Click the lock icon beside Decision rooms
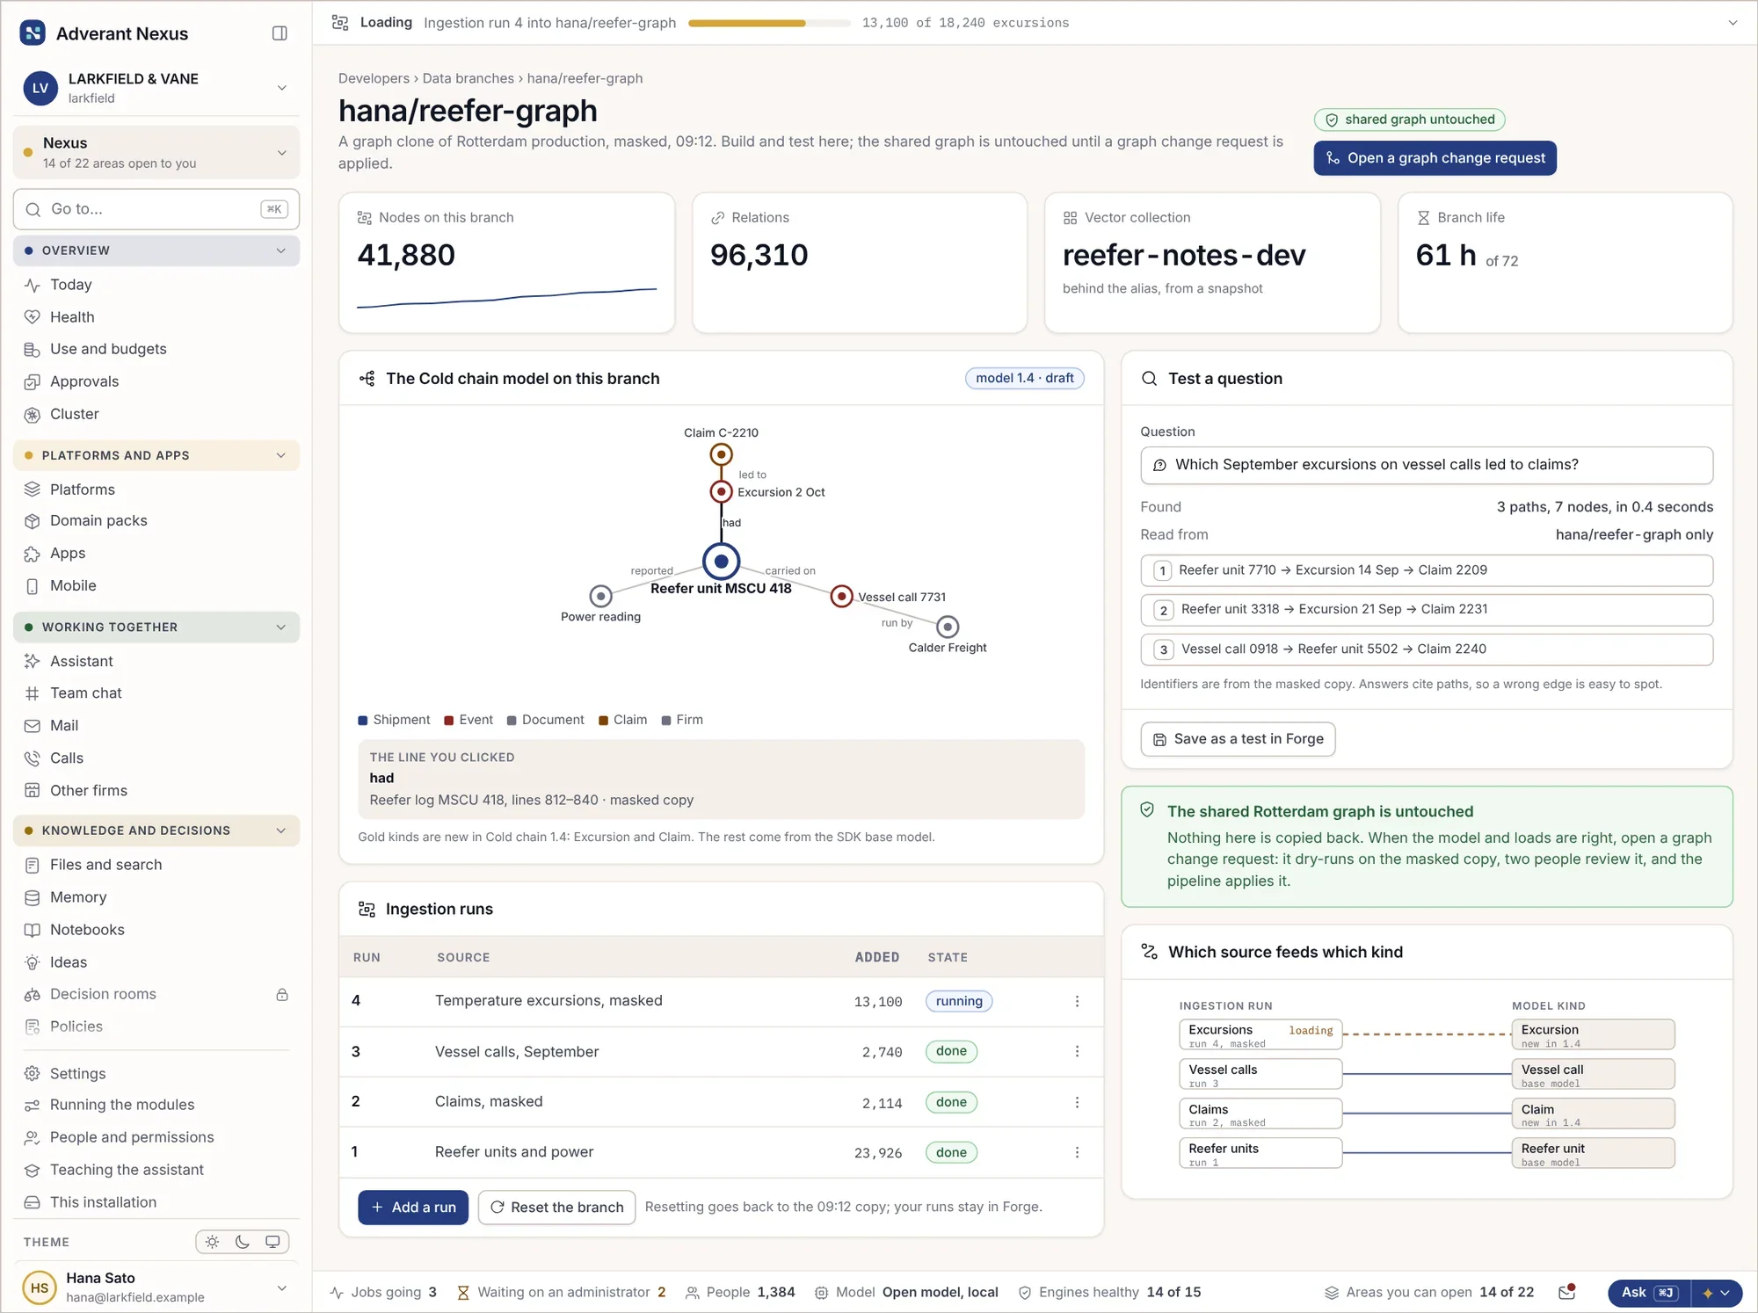The height and width of the screenshot is (1313, 1758). coord(282,995)
